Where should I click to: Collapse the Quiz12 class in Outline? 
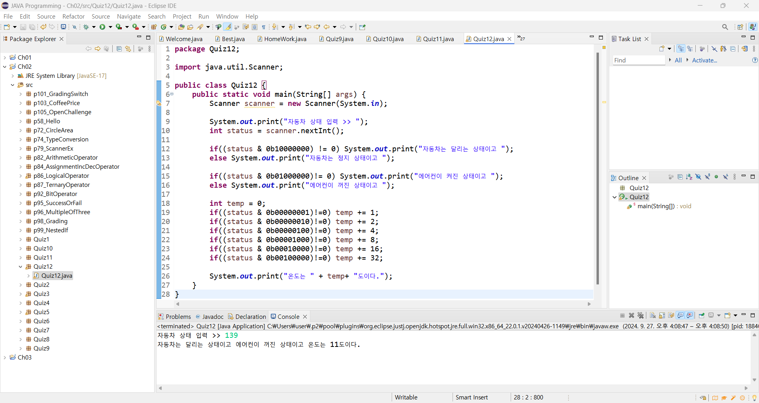coord(614,197)
